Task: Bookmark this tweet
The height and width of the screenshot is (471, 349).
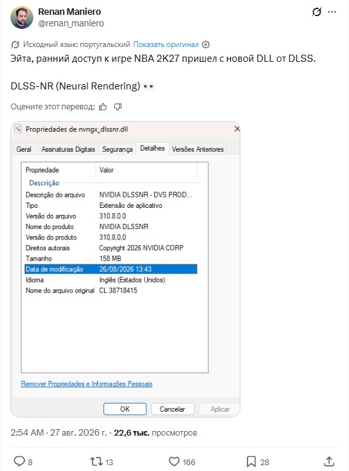Action: click(x=251, y=461)
